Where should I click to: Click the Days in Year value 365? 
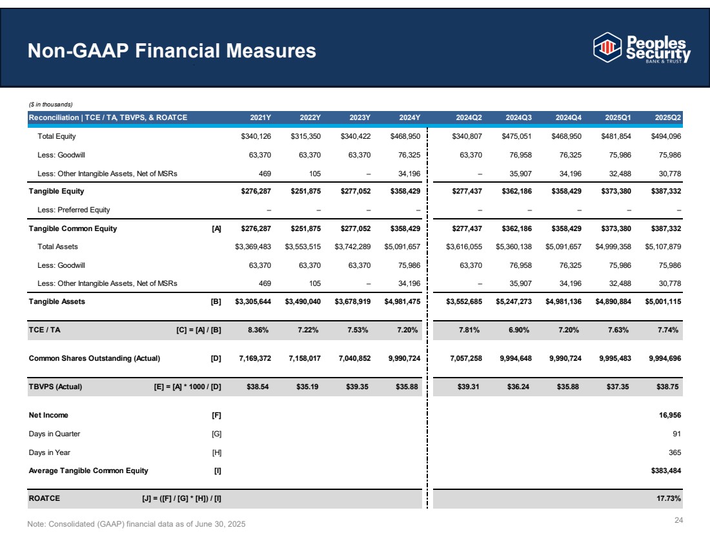coord(675,452)
